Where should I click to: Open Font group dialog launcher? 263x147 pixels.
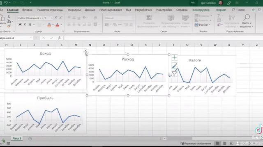click(x=63, y=31)
